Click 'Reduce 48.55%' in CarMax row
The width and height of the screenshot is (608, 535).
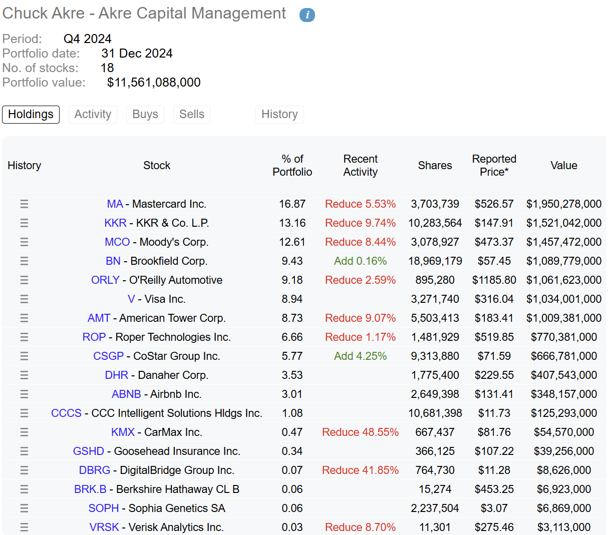(361, 432)
